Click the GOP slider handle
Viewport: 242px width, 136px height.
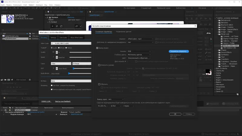[74, 68]
